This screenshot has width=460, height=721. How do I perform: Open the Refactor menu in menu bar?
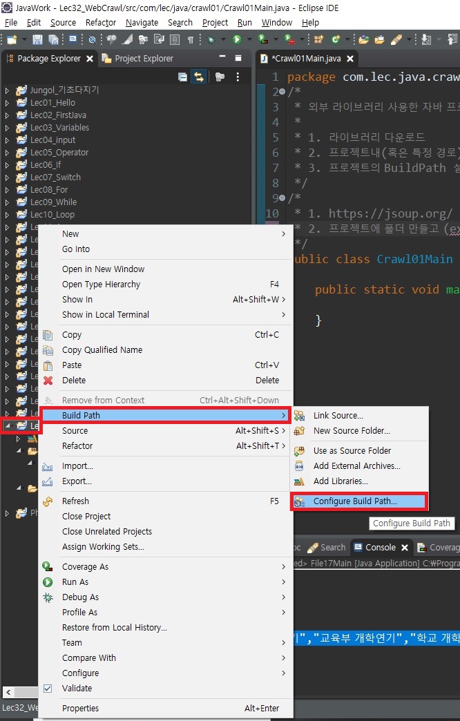[101, 23]
